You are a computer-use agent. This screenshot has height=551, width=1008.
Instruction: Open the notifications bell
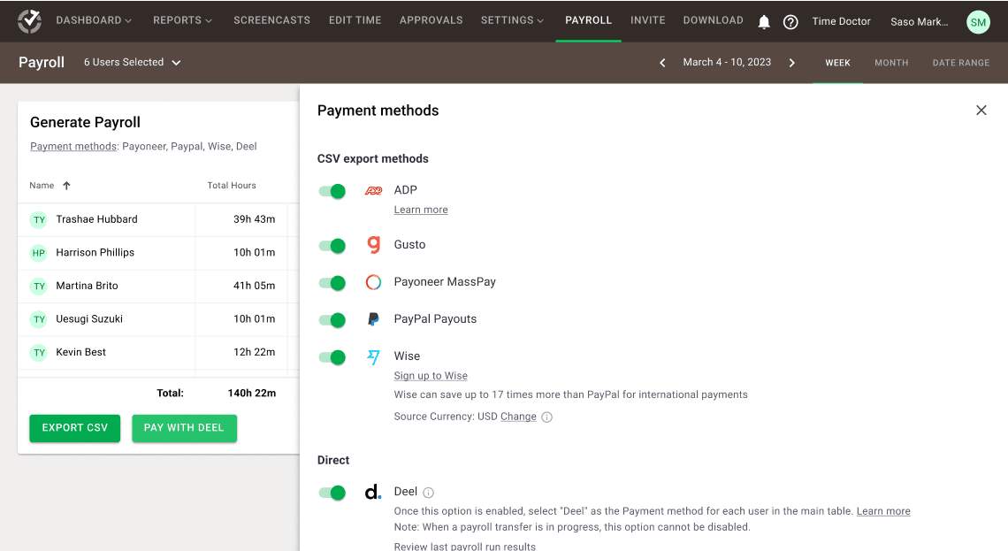pyautogui.click(x=764, y=22)
